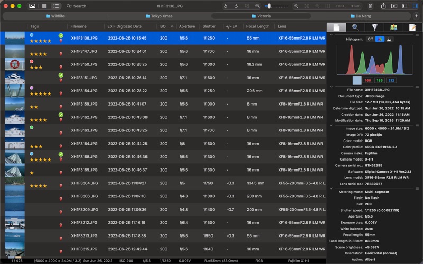Click the GPS pin on XH1F3147.JPG row

pyautogui.click(x=61, y=54)
